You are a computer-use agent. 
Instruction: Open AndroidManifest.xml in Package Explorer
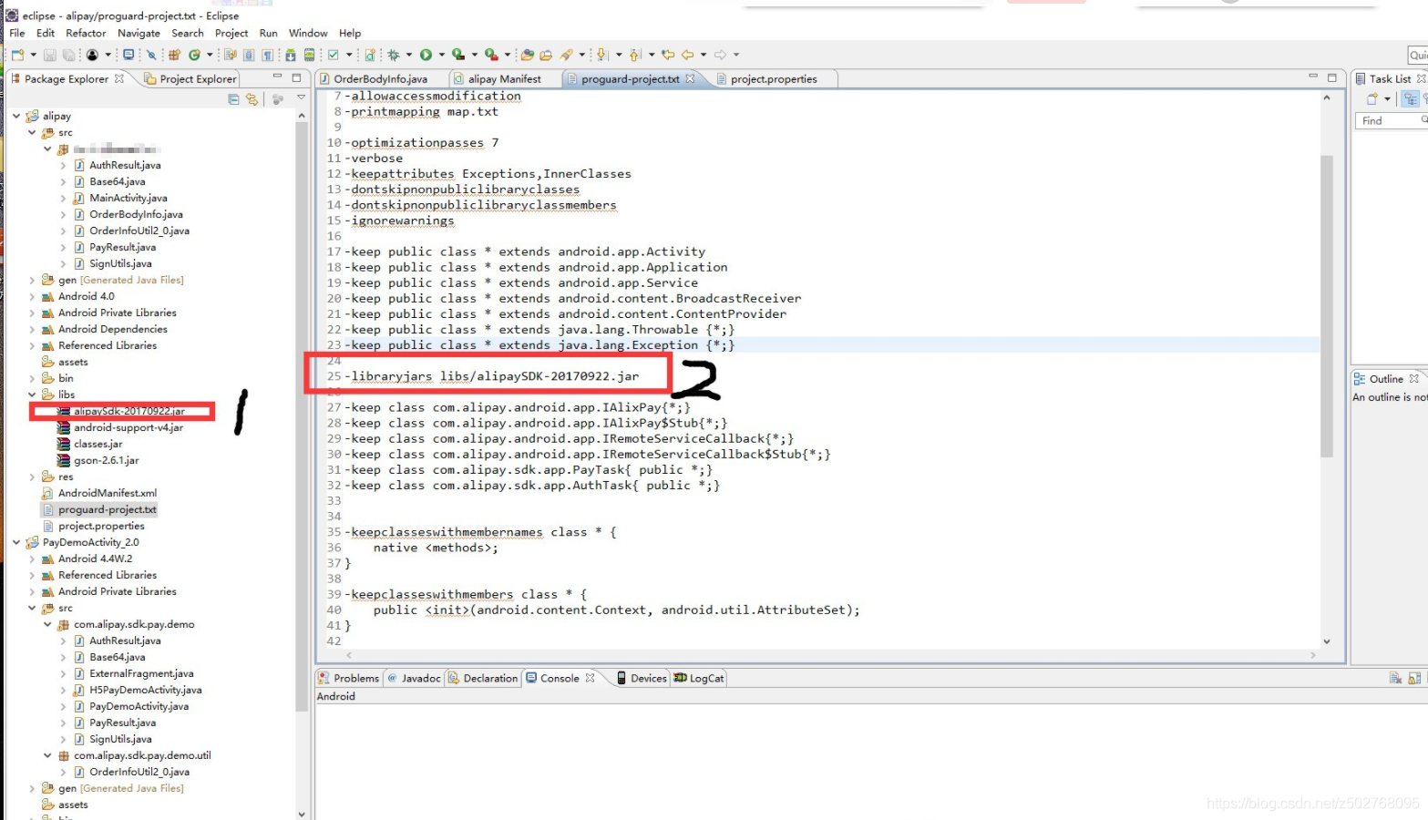pos(107,493)
